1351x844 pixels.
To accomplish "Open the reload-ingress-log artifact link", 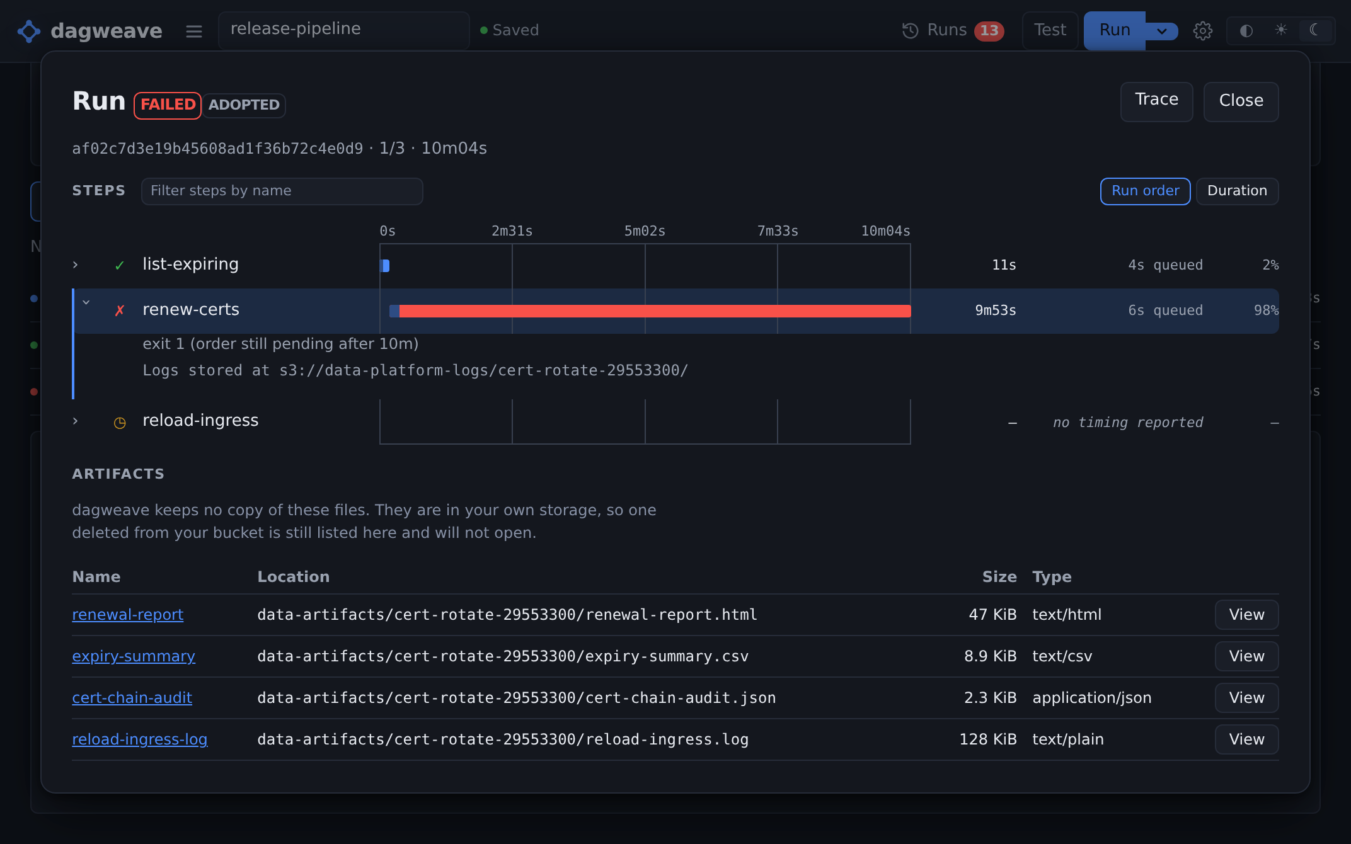I will [x=140, y=739].
